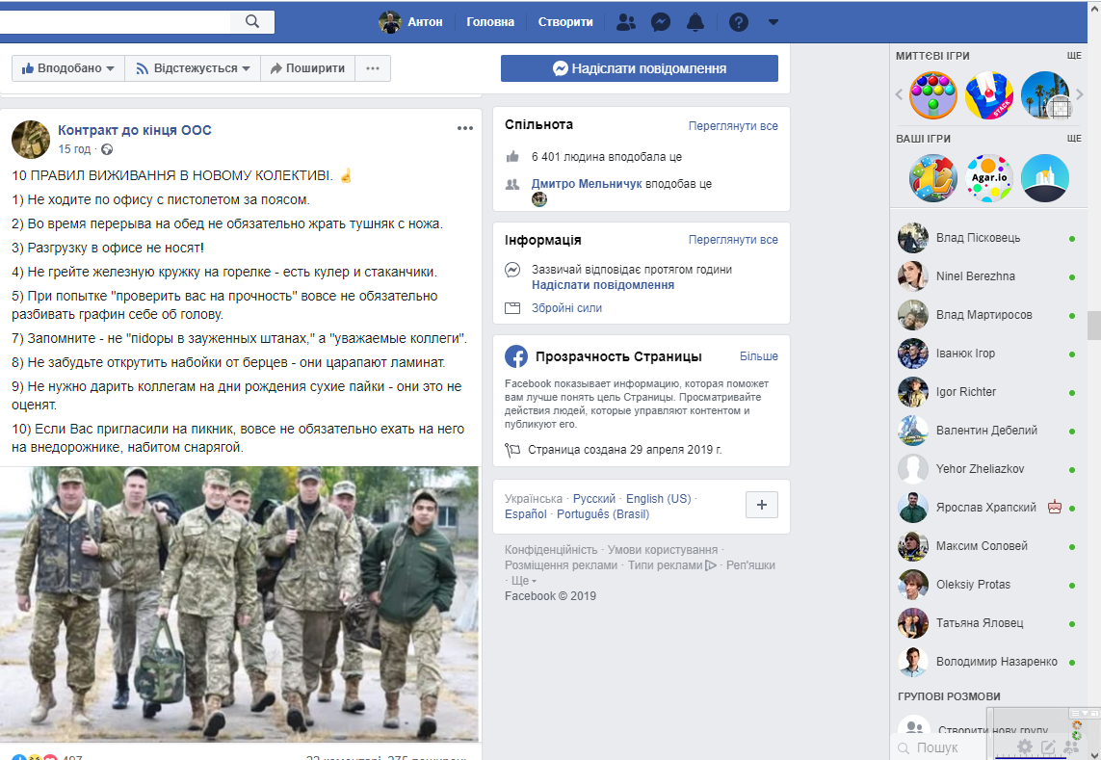Screen dimensions: 1101x760
Task: Click the Поширити share button
Action: 307,68
